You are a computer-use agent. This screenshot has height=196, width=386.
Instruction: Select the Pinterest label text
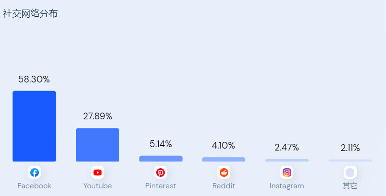(x=161, y=186)
